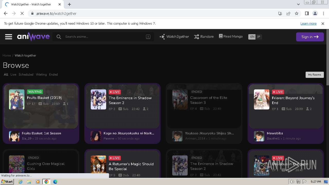Click the search magnifier icon
Viewport: 329px width, 185px height.
point(59,37)
